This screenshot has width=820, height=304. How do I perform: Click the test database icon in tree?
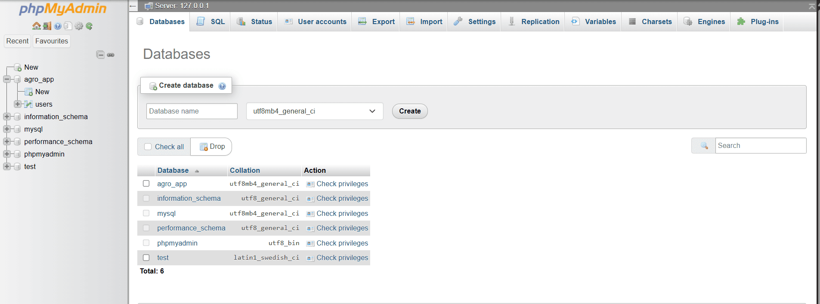click(18, 167)
